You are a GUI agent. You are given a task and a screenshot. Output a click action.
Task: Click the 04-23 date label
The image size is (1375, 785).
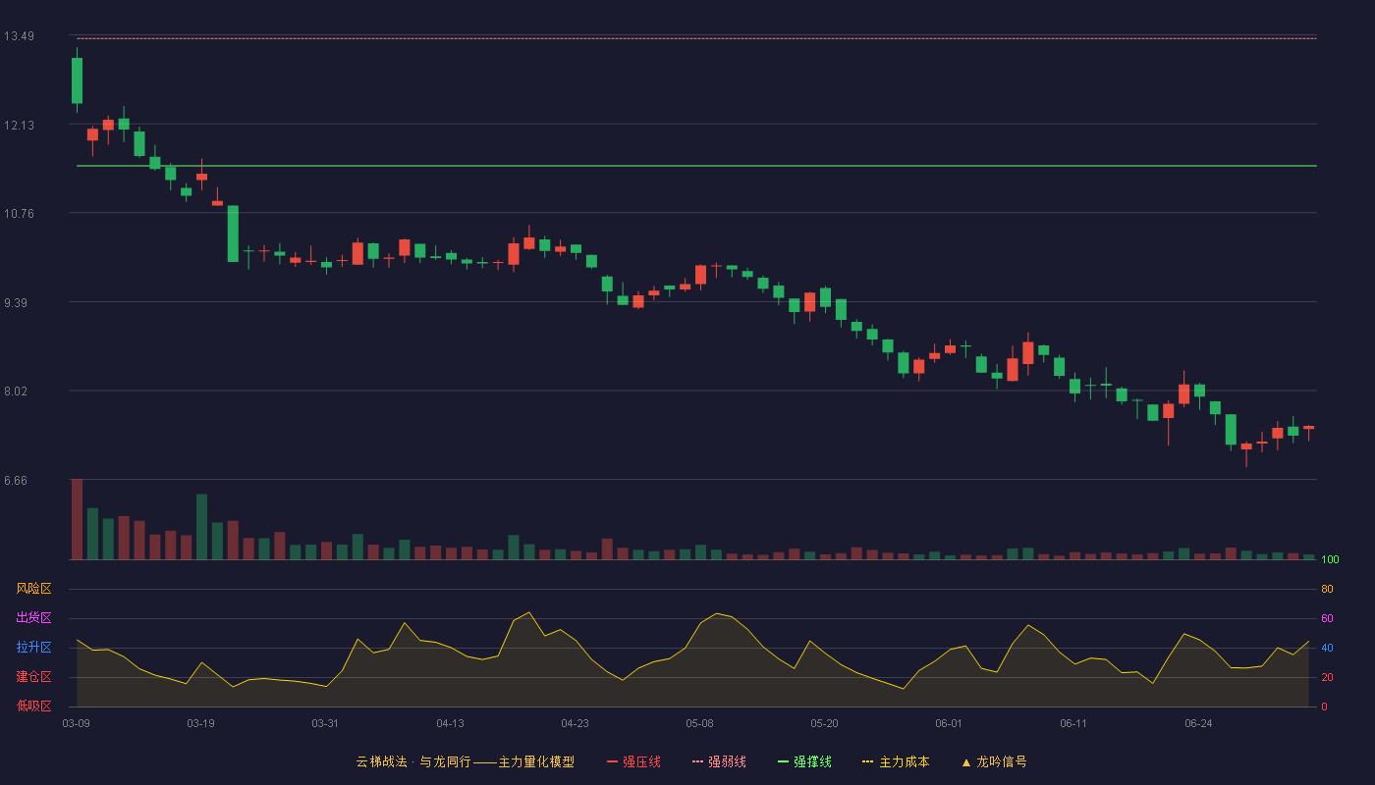coord(575,723)
